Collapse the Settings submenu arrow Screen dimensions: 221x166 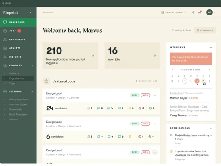coord(32,92)
